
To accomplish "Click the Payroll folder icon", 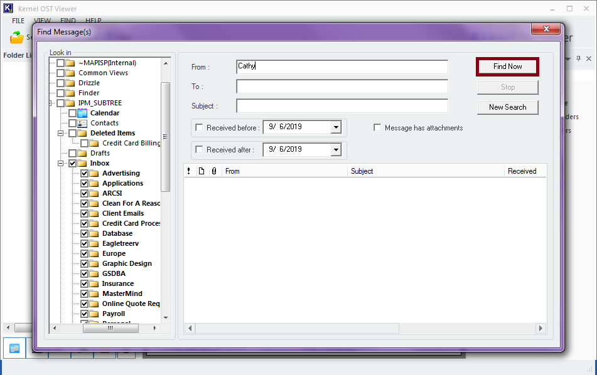I will point(94,314).
